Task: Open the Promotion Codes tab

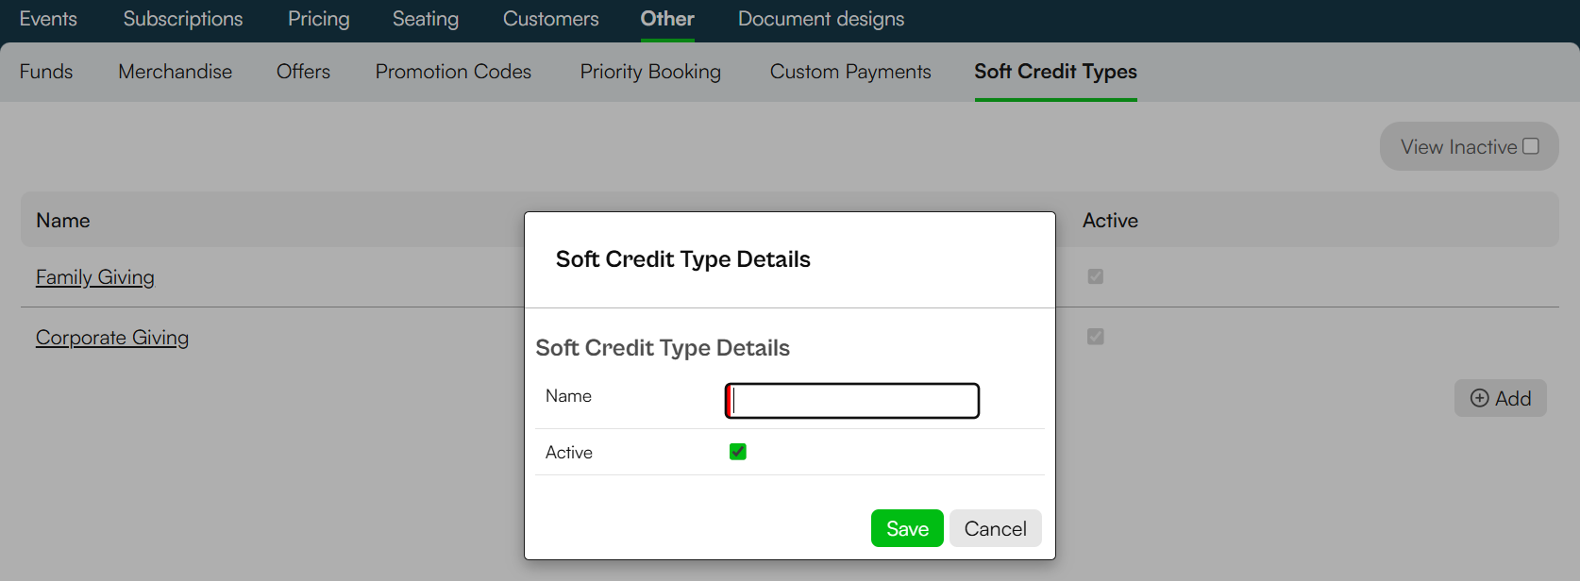Action: 453,72
